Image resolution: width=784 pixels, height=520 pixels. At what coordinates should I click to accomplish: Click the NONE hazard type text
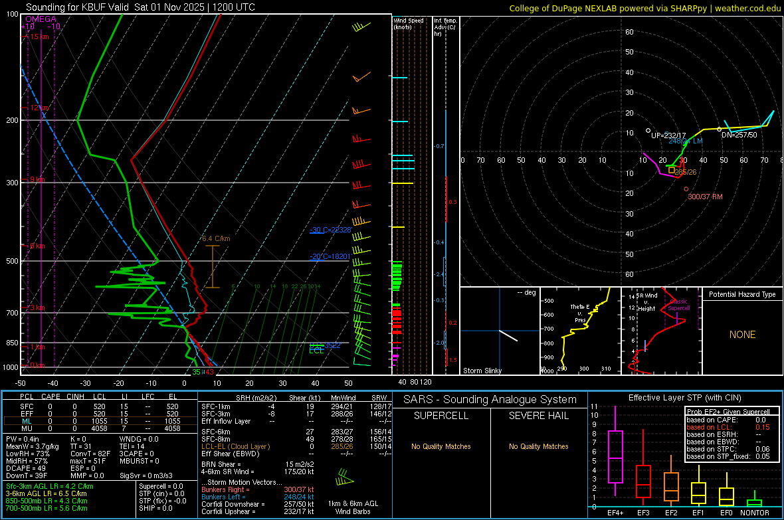[x=743, y=335]
